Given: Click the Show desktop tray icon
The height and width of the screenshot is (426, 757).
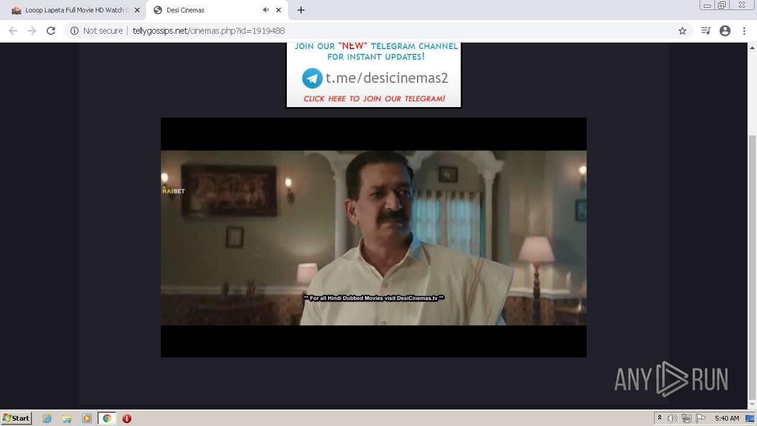Looking at the screenshot, I should point(750,418).
